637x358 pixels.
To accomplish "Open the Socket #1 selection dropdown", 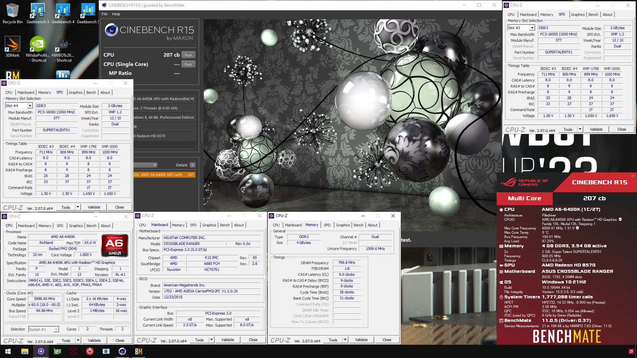I will (x=56, y=329).
